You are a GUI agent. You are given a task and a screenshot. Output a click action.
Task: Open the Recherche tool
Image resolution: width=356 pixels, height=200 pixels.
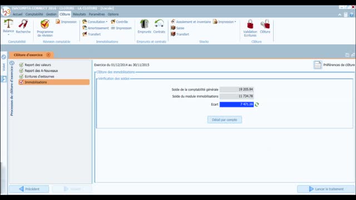click(23, 27)
